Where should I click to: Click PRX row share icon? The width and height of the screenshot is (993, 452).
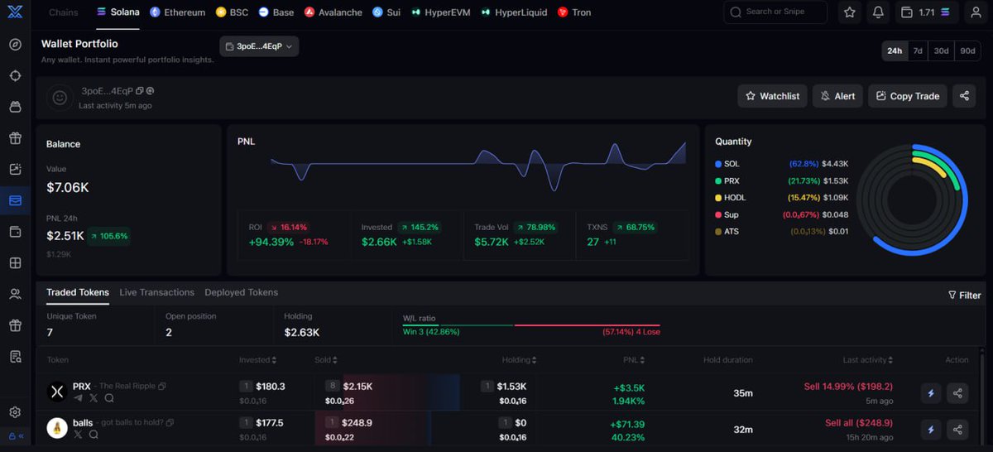[x=957, y=393]
